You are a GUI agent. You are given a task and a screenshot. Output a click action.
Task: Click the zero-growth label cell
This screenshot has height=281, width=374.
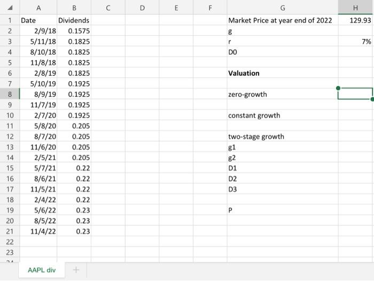click(x=283, y=94)
